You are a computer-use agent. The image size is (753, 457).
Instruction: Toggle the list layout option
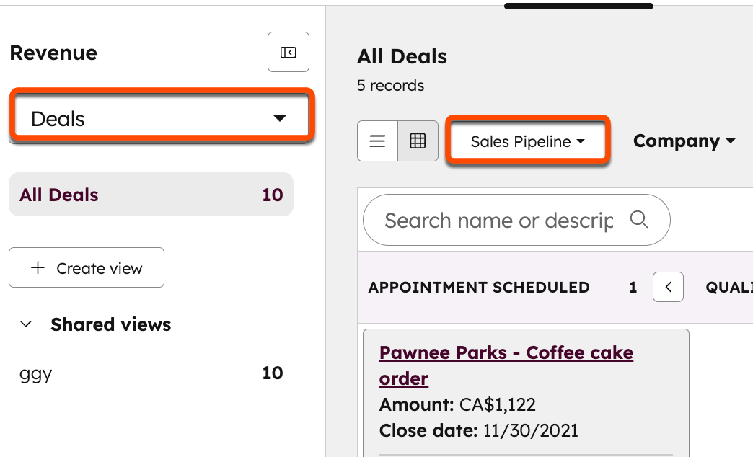(x=377, y=141)
